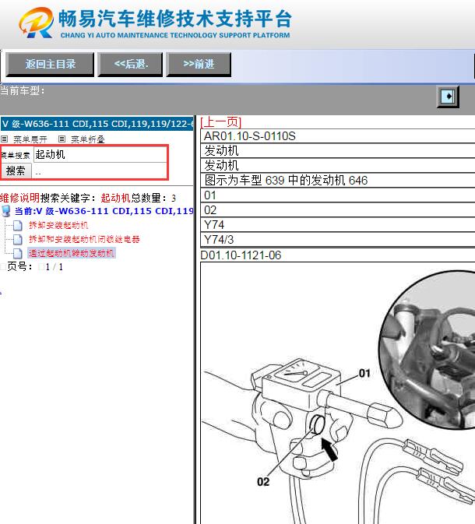Select the 当前:V 级-W636-111 CDI tree root
475x524 pixels.
tap(104, 211)
